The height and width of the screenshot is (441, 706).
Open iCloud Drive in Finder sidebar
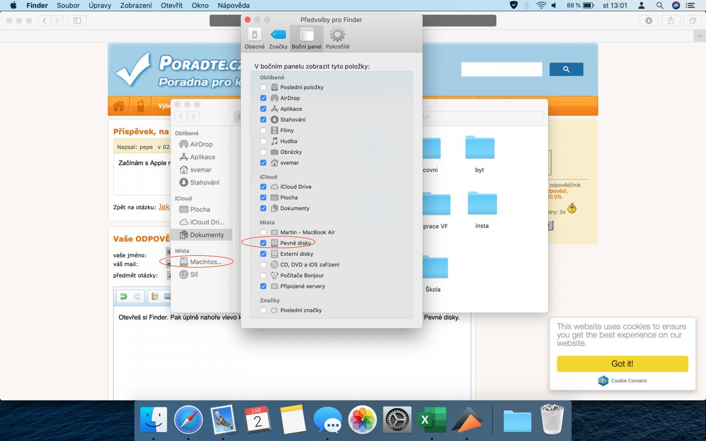click(x=201, y=222)
